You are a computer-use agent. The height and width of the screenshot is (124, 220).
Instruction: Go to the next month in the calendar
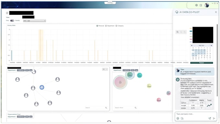211,45
